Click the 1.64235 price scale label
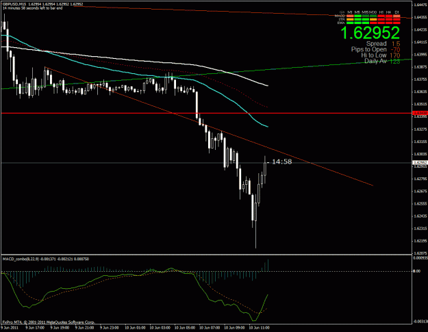The image size is (428, 332). pos(420,29)
